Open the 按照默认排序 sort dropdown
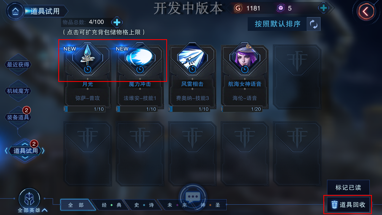The width and height of the screenshot is (382, 215). (277, 24)
